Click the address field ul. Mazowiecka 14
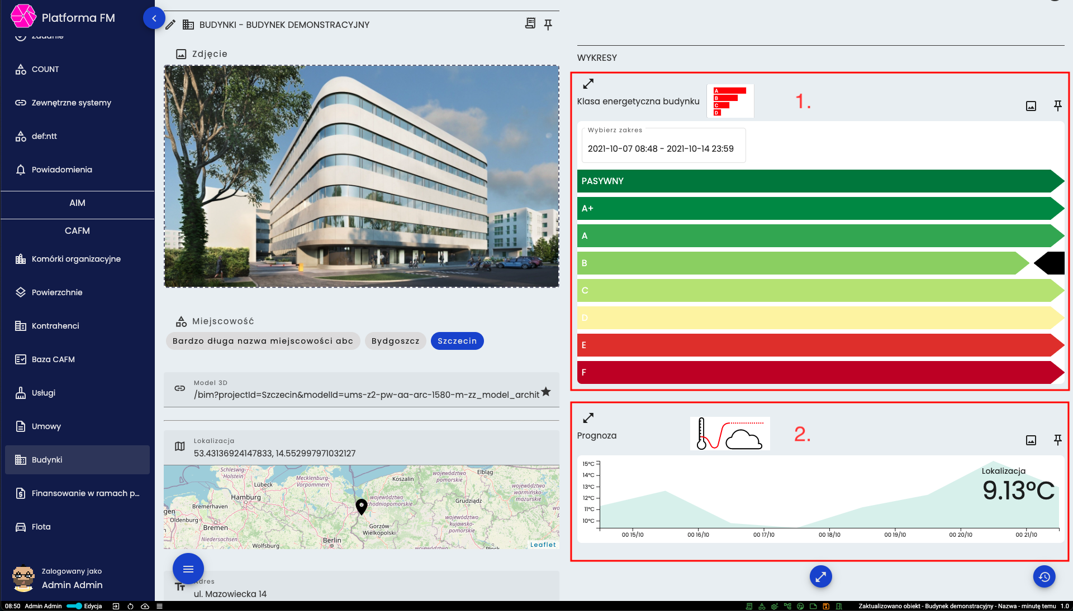The image size is (1073, 611). [x=362, y=587]
